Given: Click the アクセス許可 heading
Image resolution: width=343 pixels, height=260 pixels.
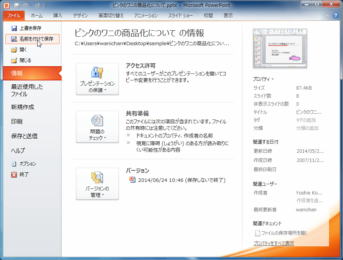Looking at the screenshot, I should (140, 65).
